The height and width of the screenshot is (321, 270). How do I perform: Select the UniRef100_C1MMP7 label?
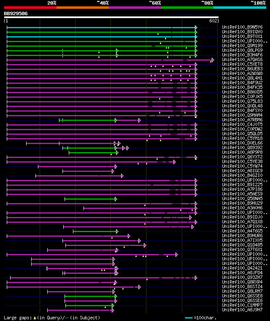[242, 305]
